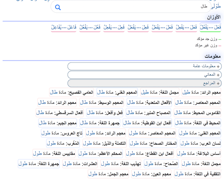Select the confirmed pattern فَعَلَ … يَفْعُلُ
This screenshot has height=181, width=224.
210,27
